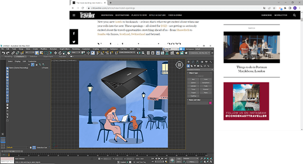Click the Cylinder primitive button

pos(193,86)
